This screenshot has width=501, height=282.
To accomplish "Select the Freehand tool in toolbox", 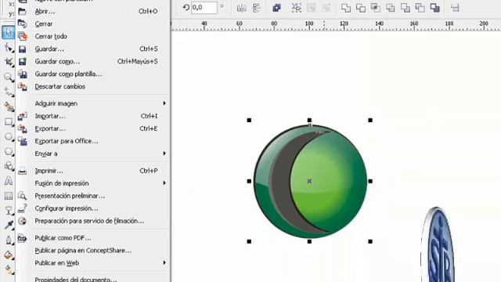I will click(9, 92).
